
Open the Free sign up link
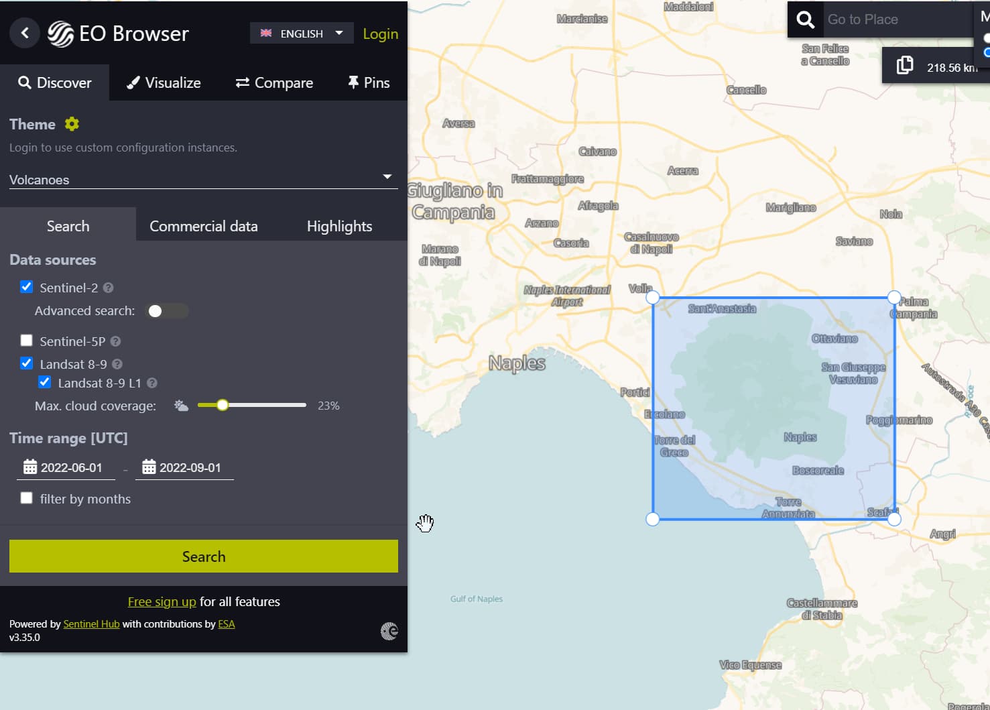(162, 601)
